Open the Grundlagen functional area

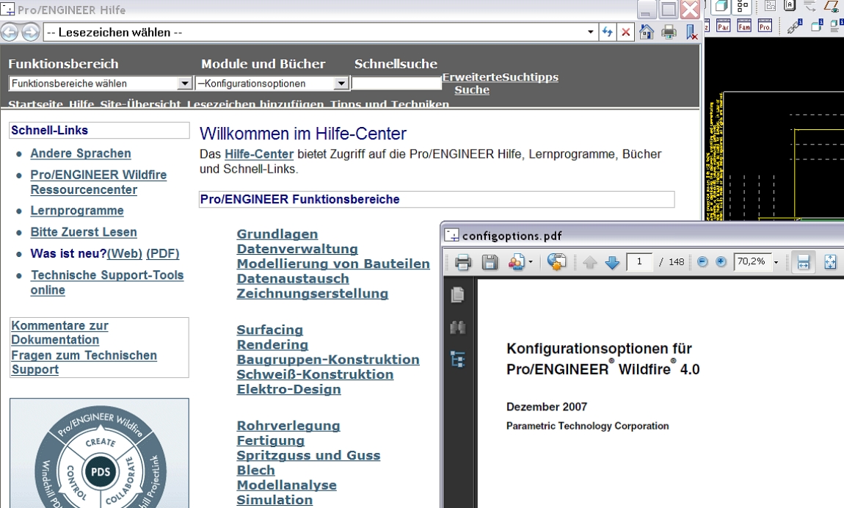pos(277,234)
